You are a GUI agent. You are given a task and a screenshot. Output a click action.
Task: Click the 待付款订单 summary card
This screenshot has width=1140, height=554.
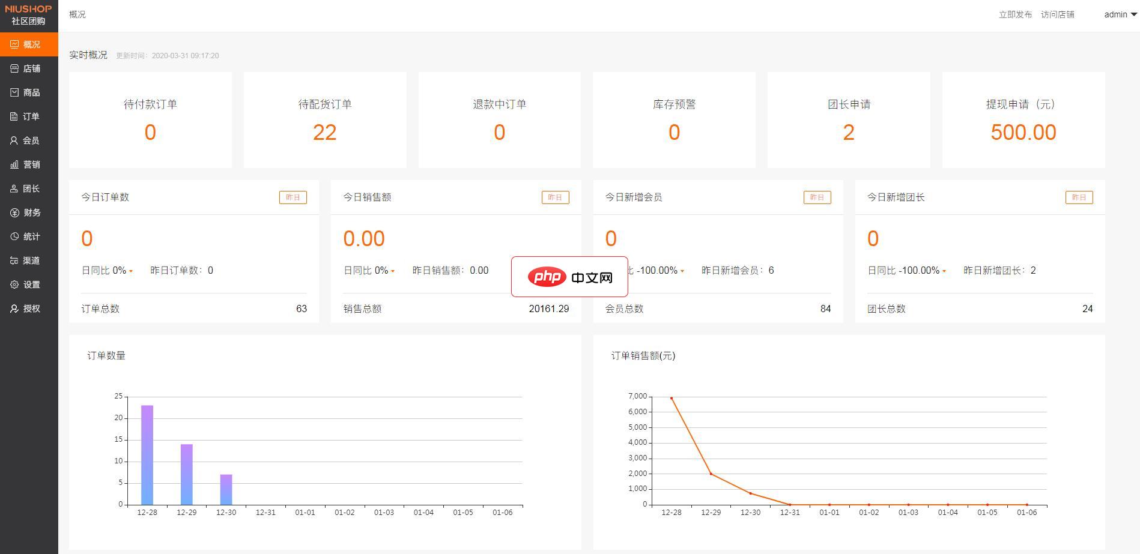pos(150,120)
